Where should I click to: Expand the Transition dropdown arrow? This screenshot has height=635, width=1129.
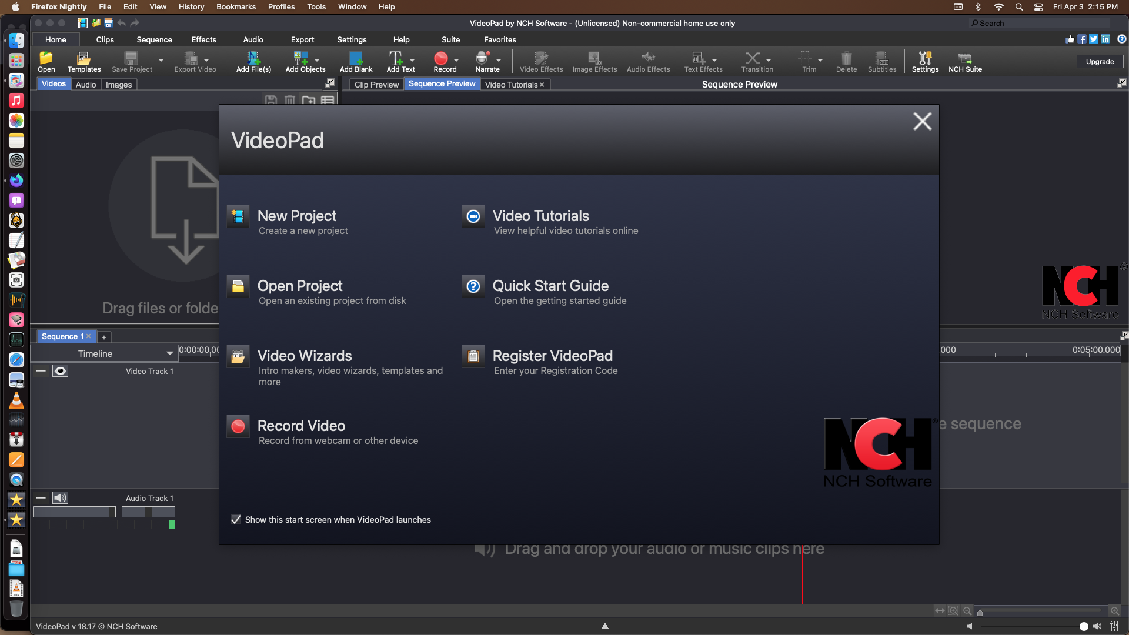(769, 60)
